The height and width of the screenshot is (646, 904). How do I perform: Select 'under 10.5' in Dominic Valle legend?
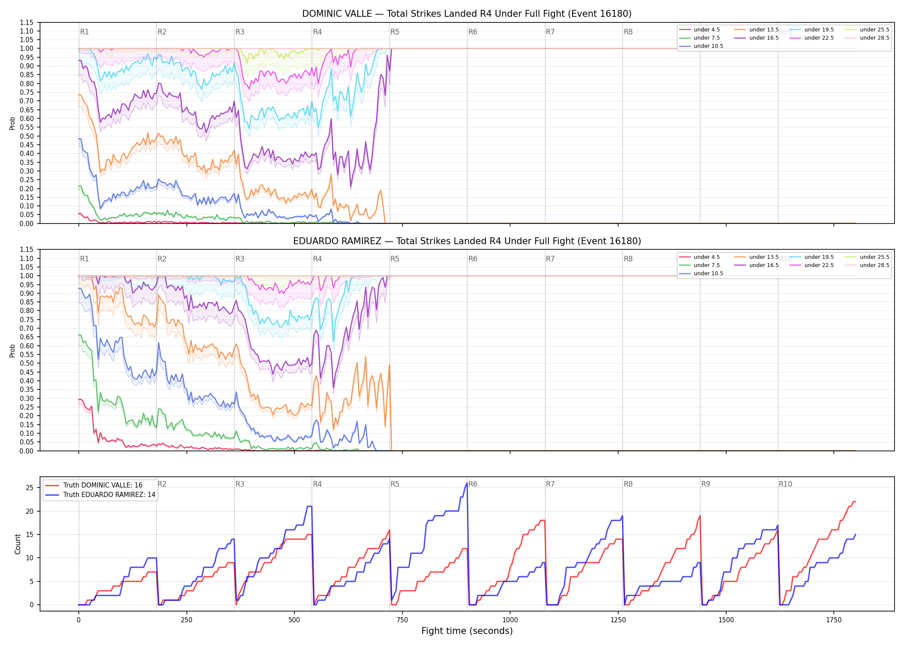click(x=701, y=46)
